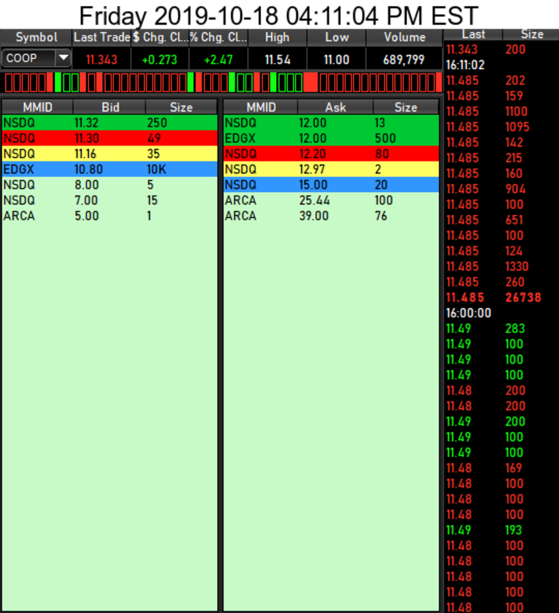Screen dimensions: 559x613
Task: Select the EDGX bid row at 10.80
Action: [x=110, y=170]
